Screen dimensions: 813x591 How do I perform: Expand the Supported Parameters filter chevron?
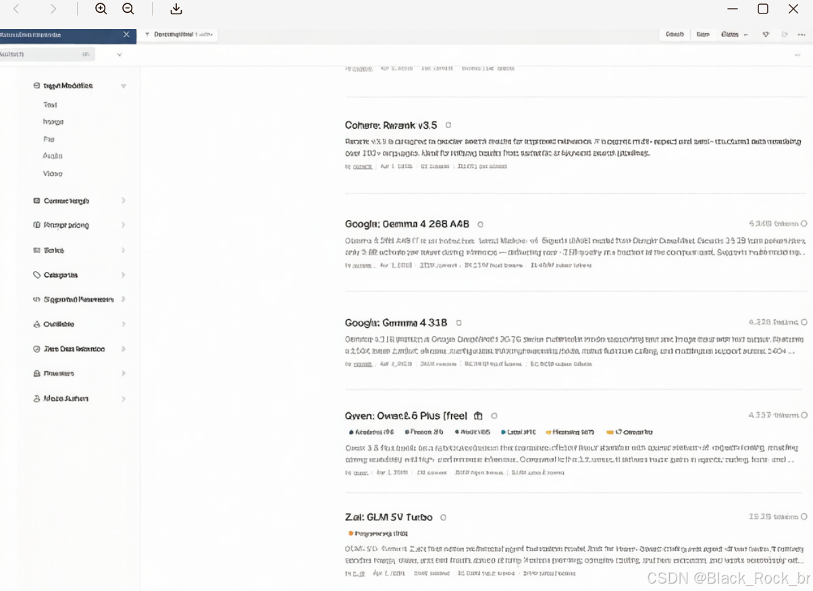[124, 299]
